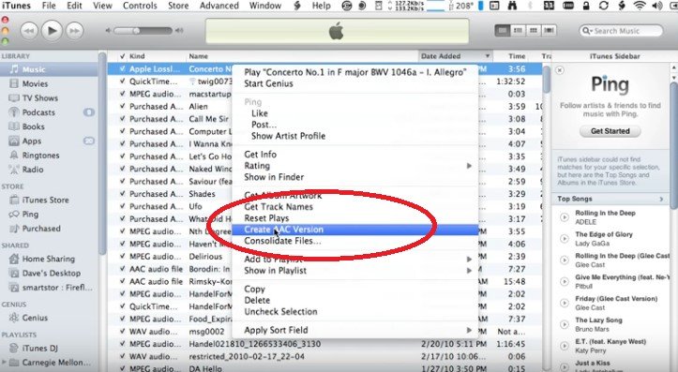Choose Uncheck Selection
The width and height of the screenshot is (678, 372).
(280, 311)
